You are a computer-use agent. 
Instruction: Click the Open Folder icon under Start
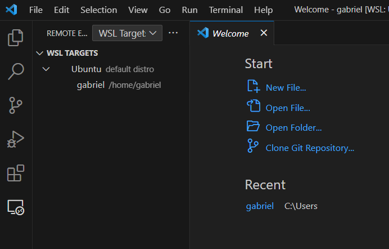(253, 126)
